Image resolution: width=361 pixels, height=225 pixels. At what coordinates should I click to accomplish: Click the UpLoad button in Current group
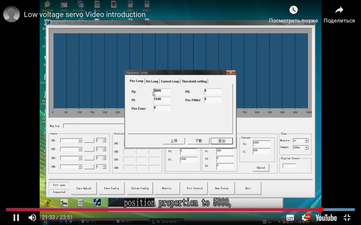(261, 168)
